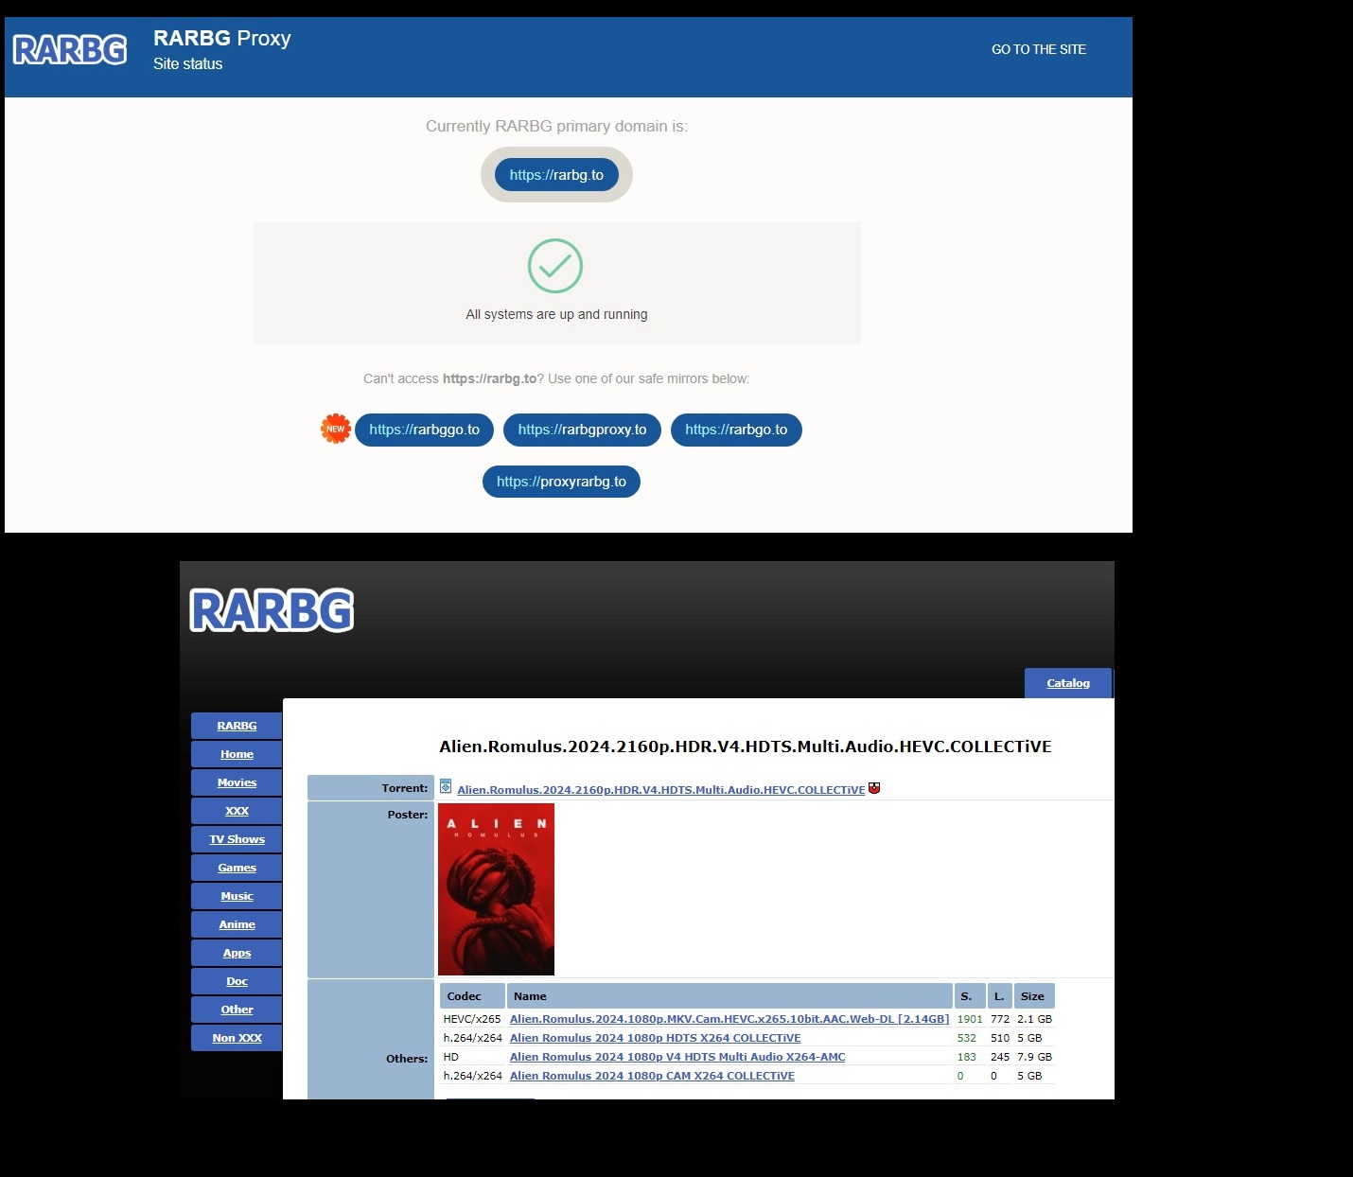Click the orange NEW badge icon
This screenshot has height=1177, width=1353.
(x=336, y=429)
